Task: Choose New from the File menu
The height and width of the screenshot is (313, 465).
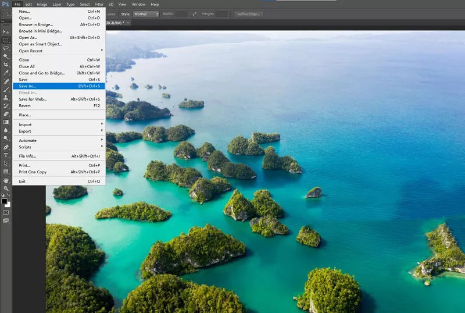Action: pos(59,11)
